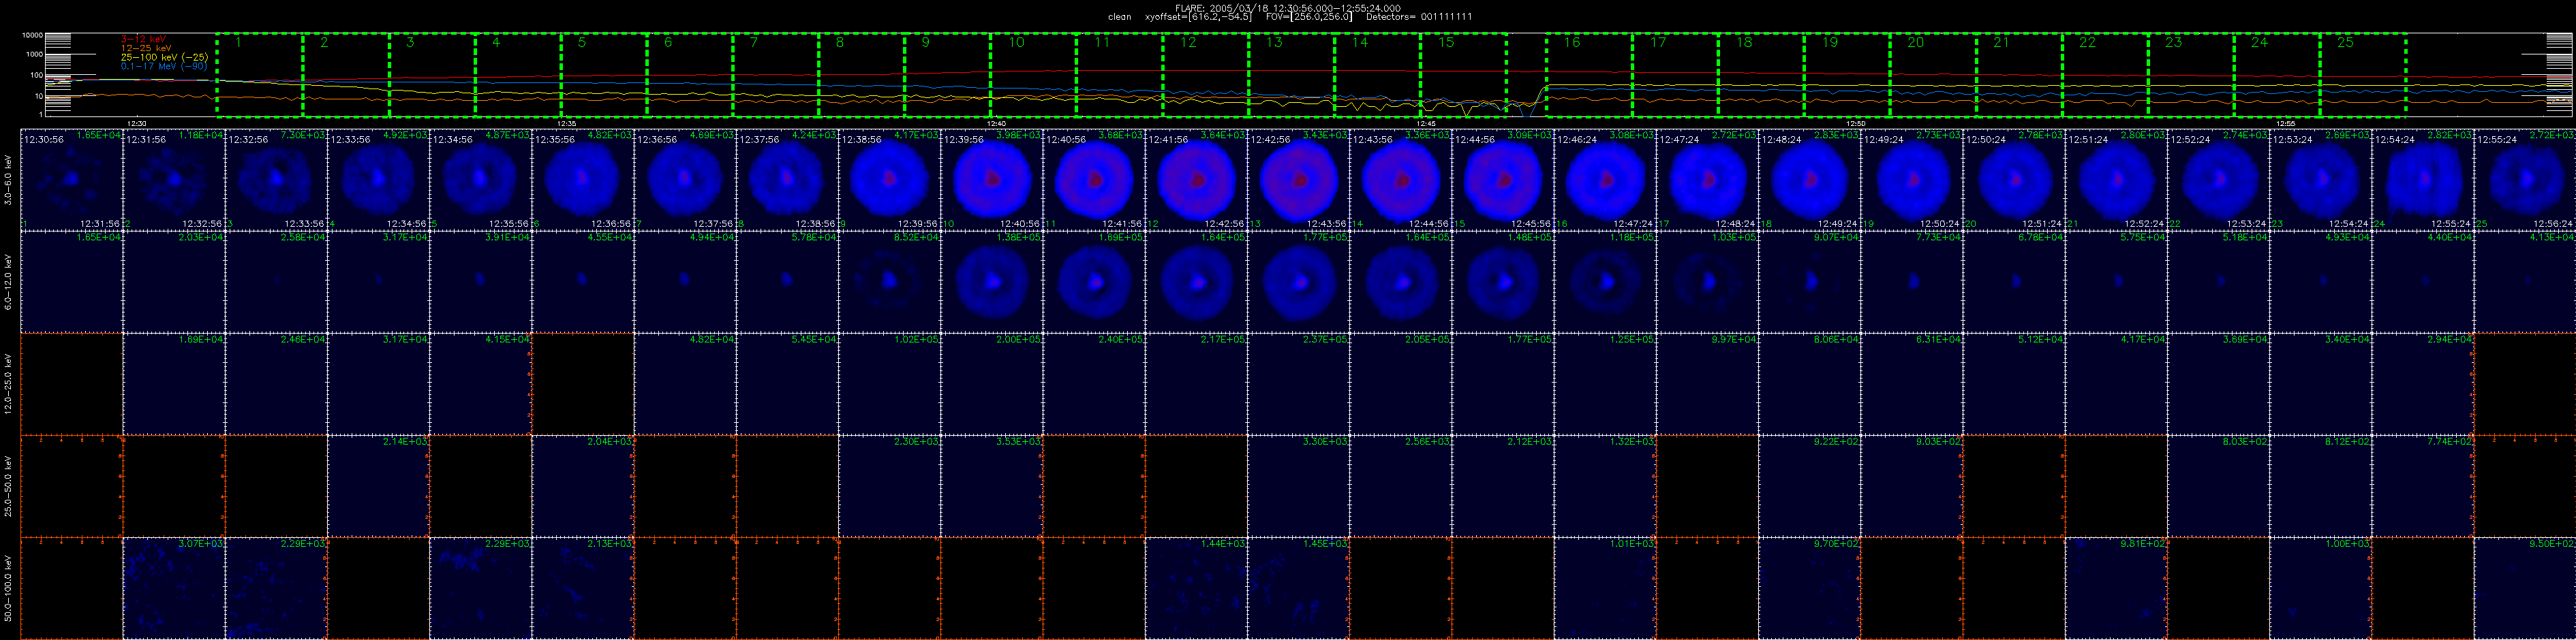Open 50.0-100.0 keV image labeled 9.81E+02
2576x640 pixels.
pos(2116,588)
